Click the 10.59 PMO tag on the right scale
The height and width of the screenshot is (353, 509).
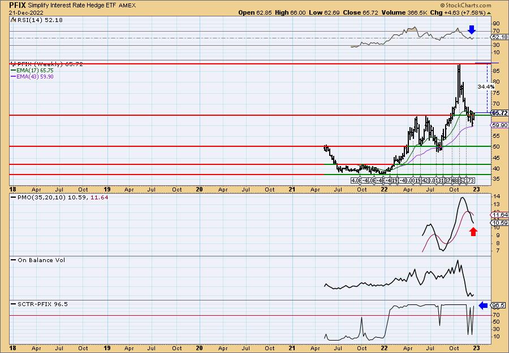pyautogui.click(x=501, y=223)
